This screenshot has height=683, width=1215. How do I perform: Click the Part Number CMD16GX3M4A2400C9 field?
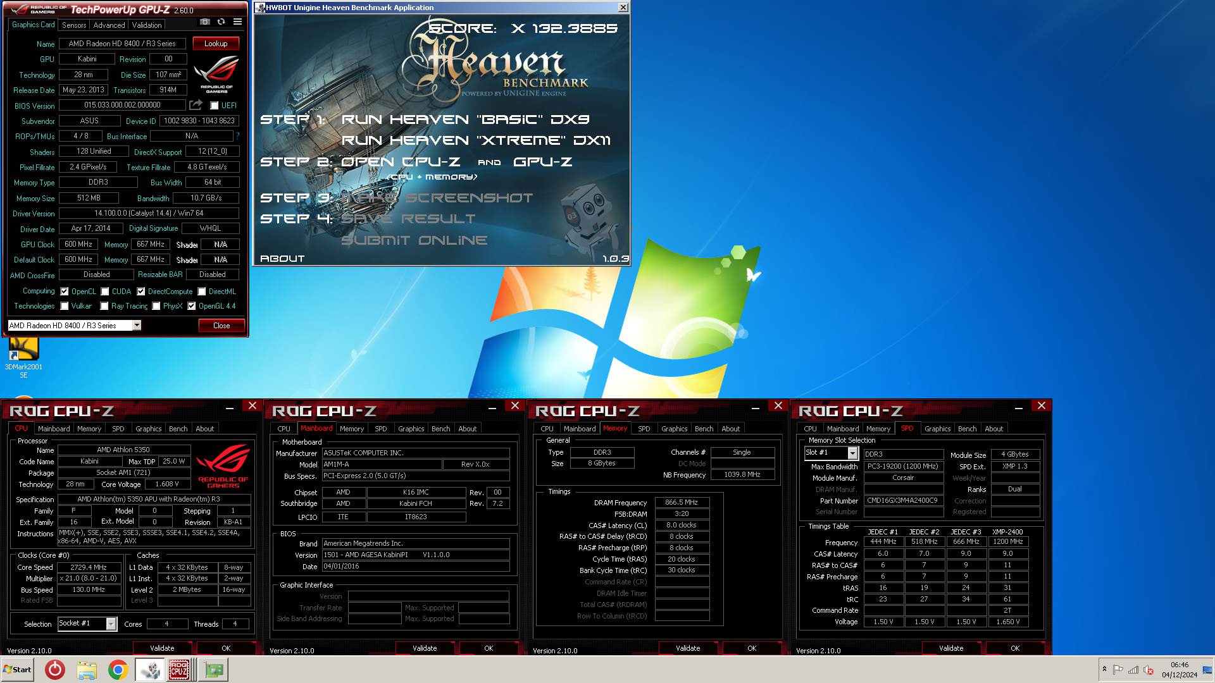[903, 500]
